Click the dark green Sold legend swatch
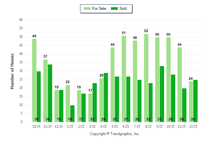The width and height of the screenshot is (212, 142). (x=115, y=9)
